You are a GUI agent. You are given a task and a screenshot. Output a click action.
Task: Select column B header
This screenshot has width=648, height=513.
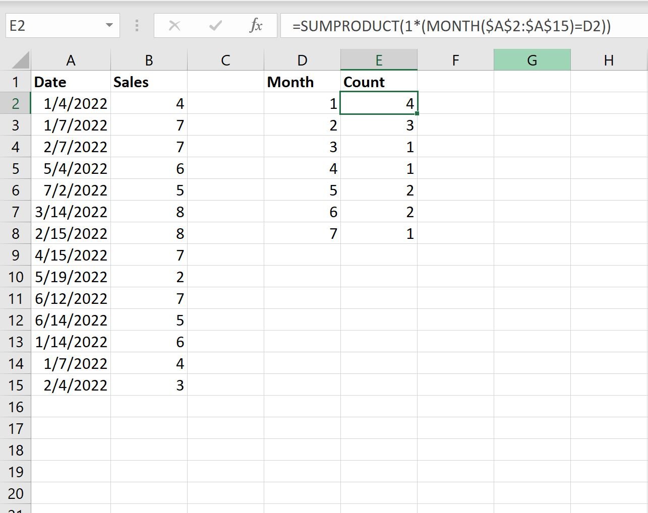coord(149,60)
